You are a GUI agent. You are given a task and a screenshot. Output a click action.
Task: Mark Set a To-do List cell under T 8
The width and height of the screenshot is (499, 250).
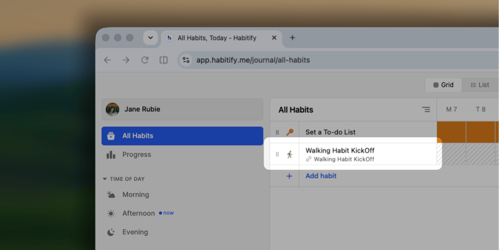(481, 132)
